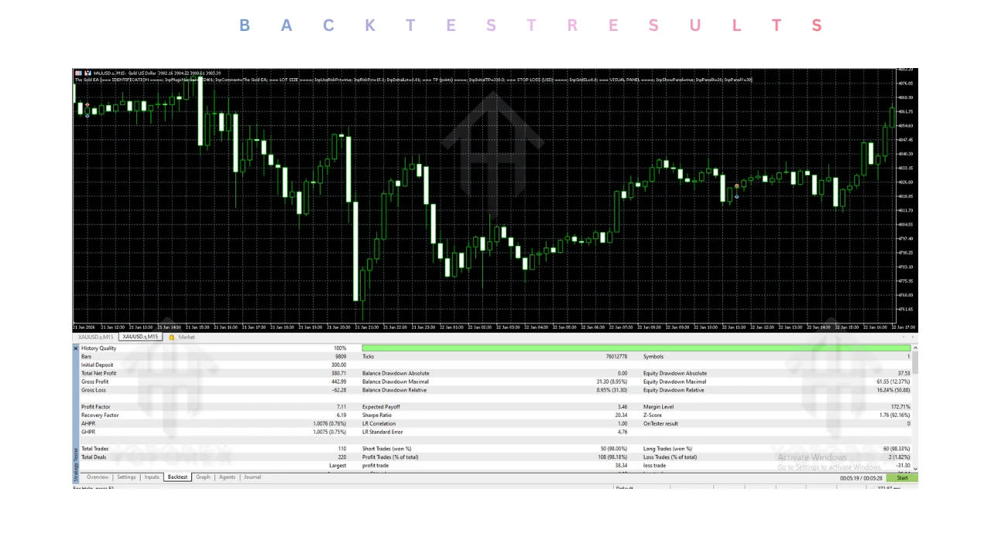The height and width of the screenshot is (557, 991).
Task: Click the vertical Strategy Tester label
Action: coord(76,463)
